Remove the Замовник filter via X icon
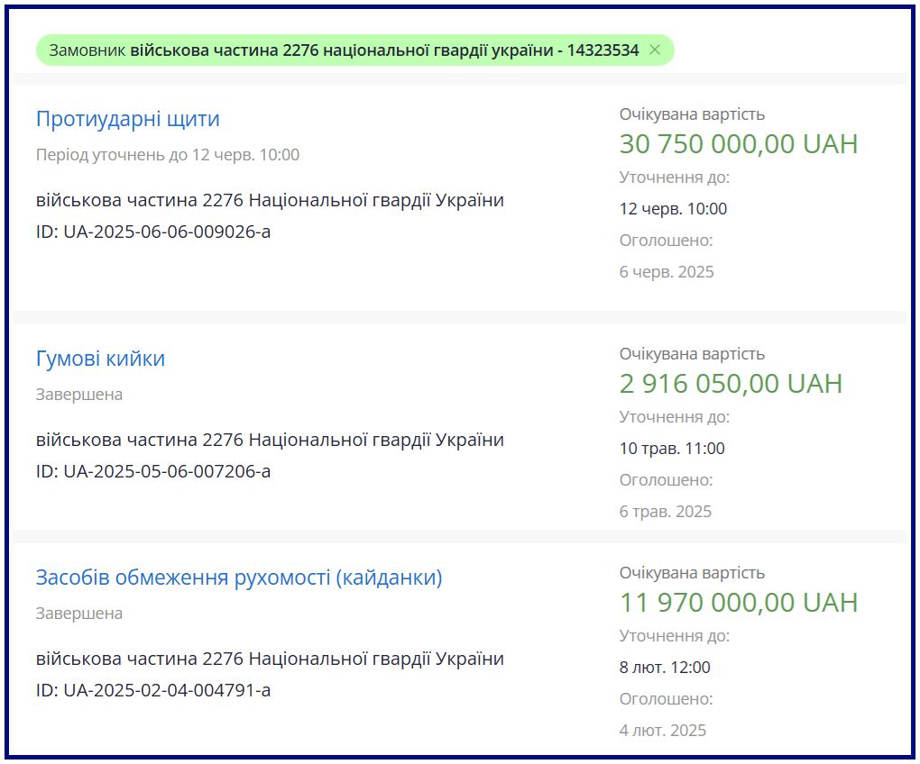The image size is (920, 764). tap(655, 50)
